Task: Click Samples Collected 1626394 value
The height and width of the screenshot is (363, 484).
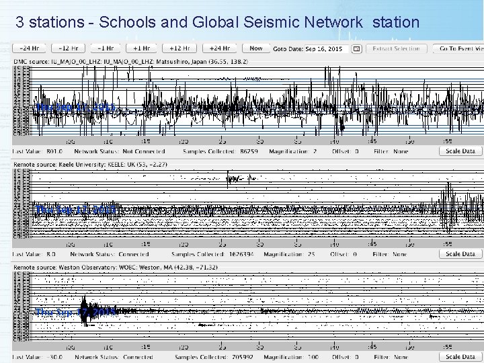Action: [241, 254]
